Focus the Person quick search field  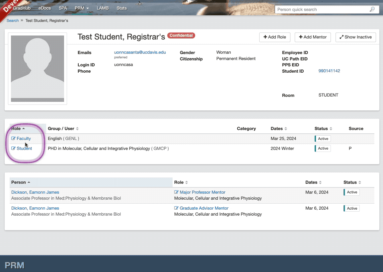click(320, 10)
